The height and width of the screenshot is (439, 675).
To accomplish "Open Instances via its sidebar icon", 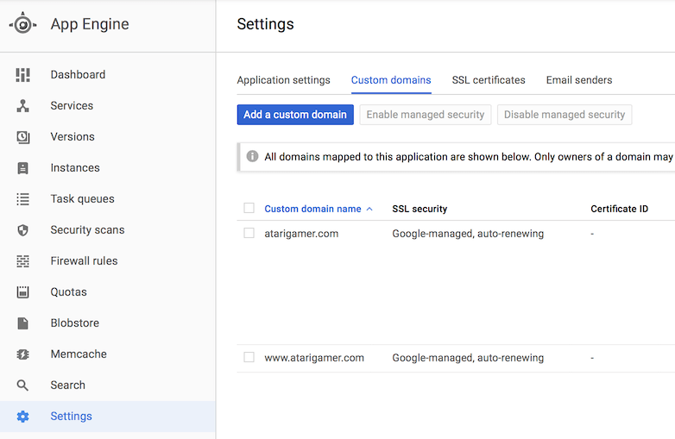I will coord(22,168).
